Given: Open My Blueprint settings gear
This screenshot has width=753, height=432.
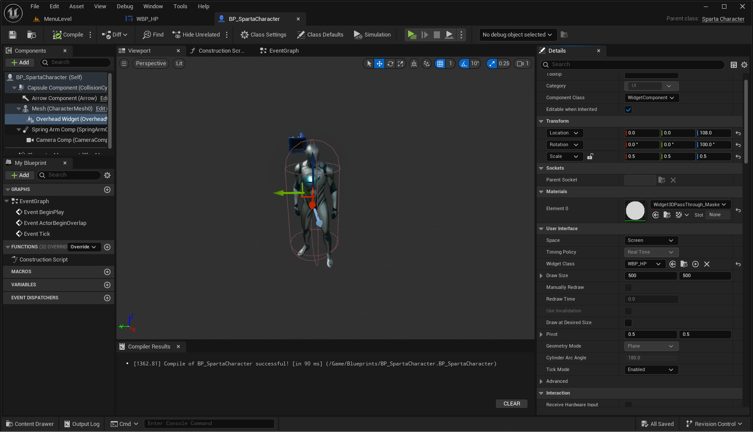Looking at the screenshot, I should click(107, 175).
